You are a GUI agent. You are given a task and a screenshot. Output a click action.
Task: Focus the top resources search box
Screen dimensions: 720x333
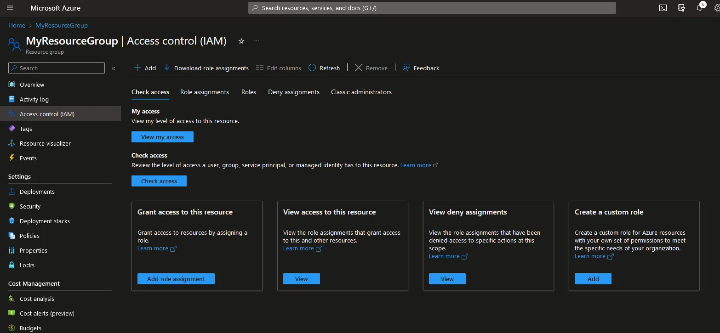432,8
